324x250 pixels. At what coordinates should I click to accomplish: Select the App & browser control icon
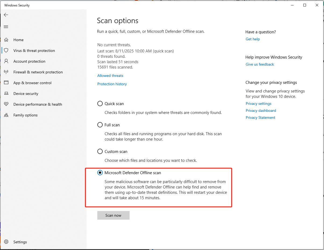pos(6,83)
